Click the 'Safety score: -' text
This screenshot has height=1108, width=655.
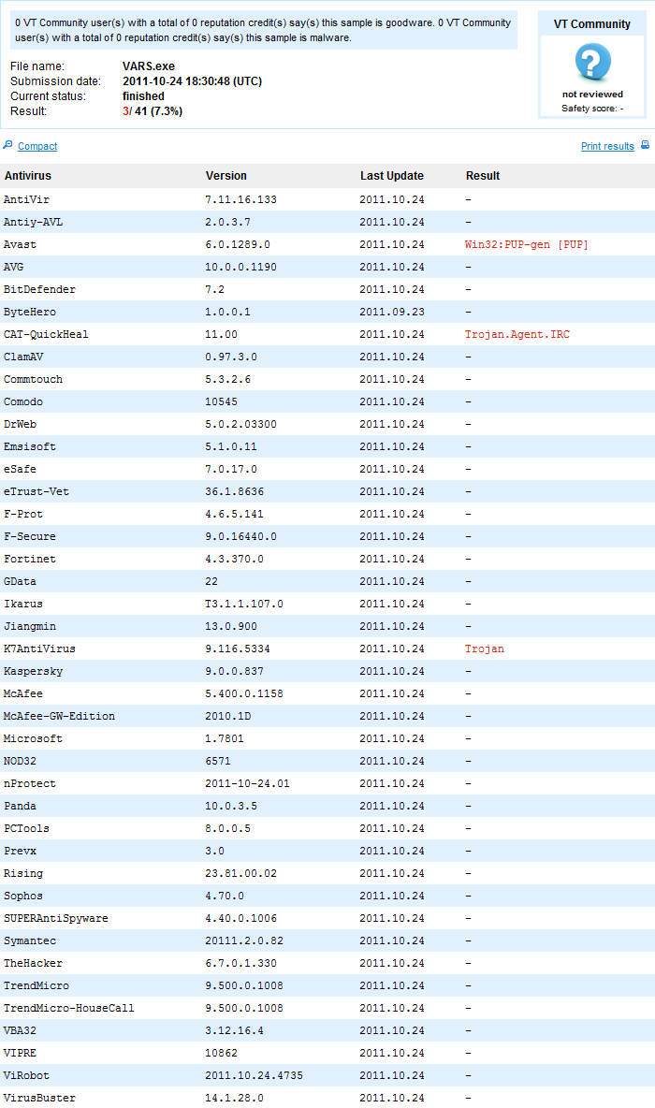tap(592, 109)
